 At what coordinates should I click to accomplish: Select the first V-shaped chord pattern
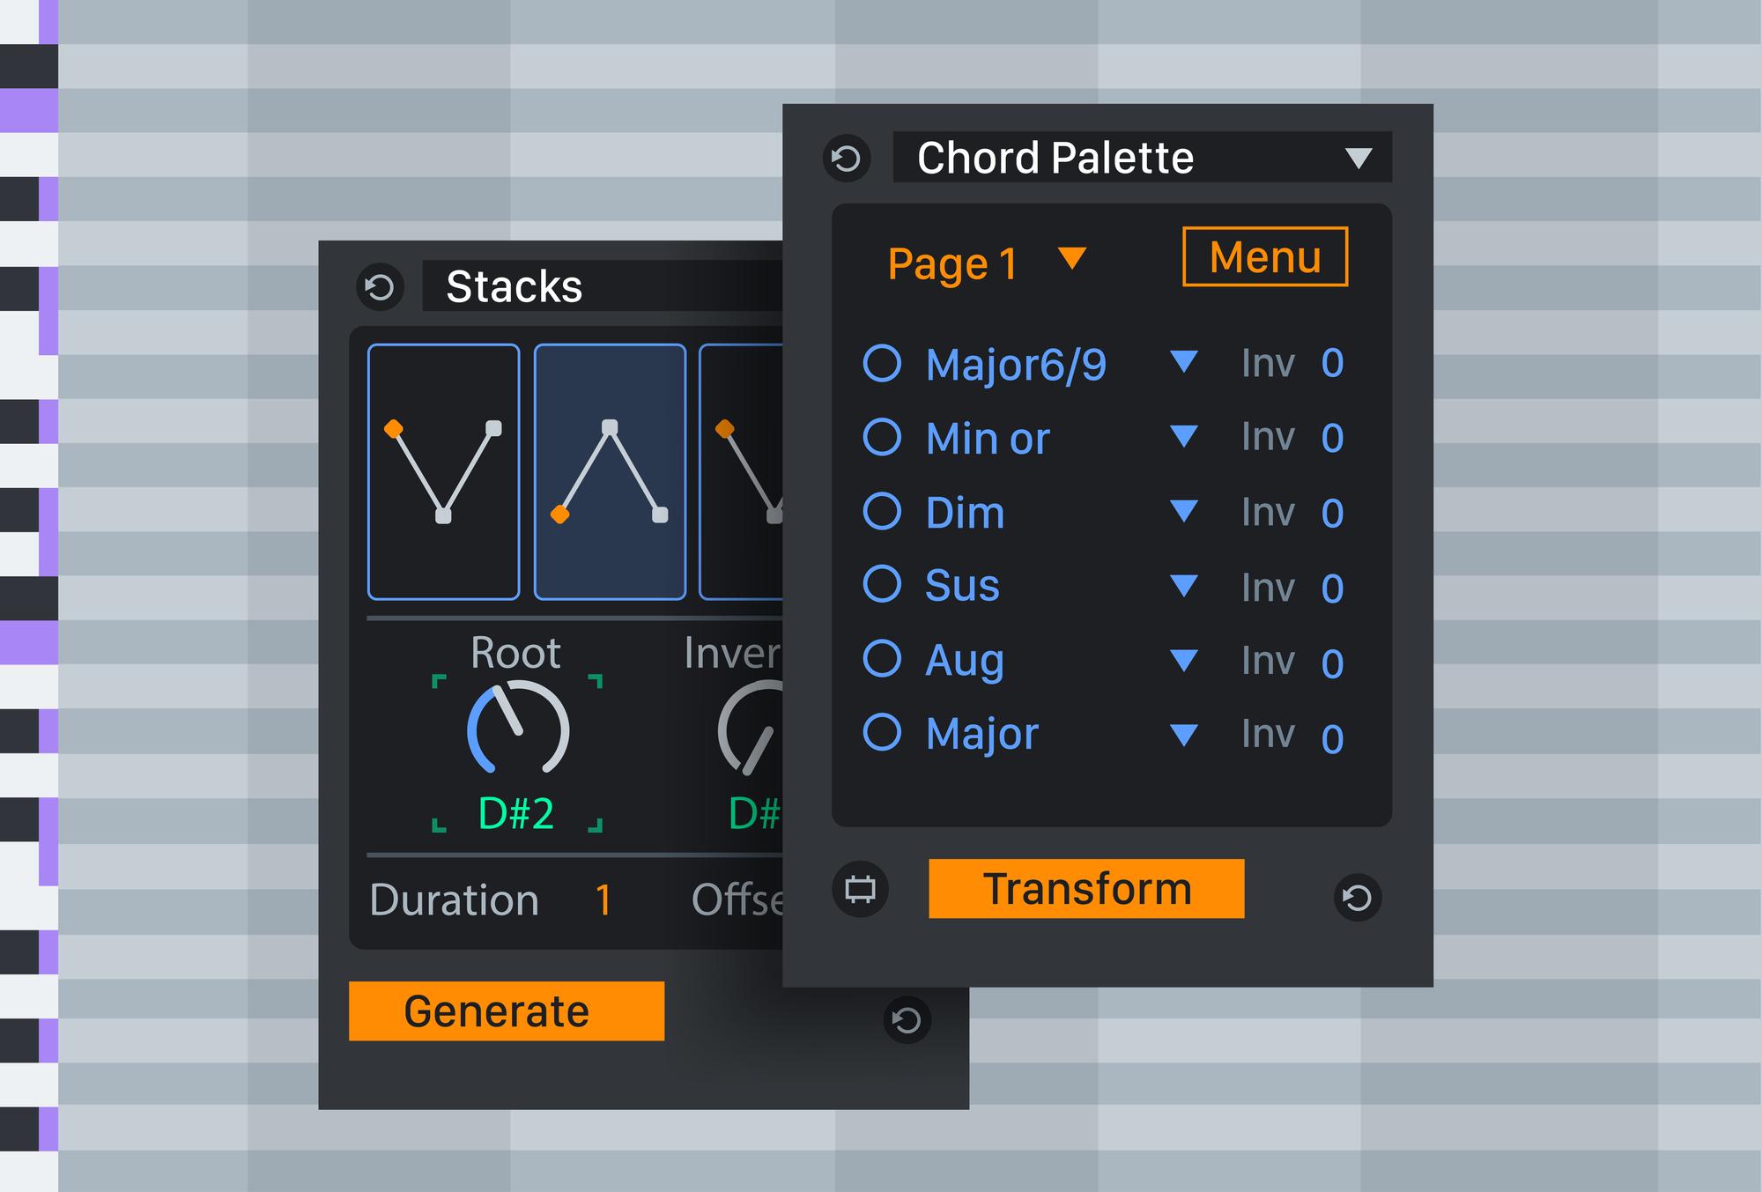tap(443, 472)
